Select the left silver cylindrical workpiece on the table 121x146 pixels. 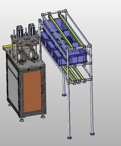(x=20, y=56)
